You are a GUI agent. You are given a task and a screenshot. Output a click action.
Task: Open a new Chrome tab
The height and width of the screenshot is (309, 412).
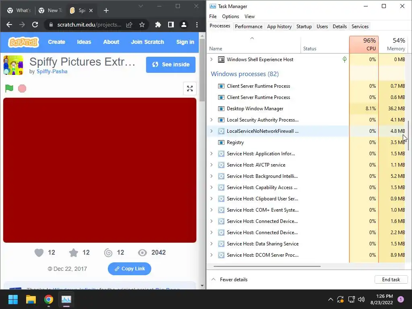pyautogui.click(x=106, y=10)
